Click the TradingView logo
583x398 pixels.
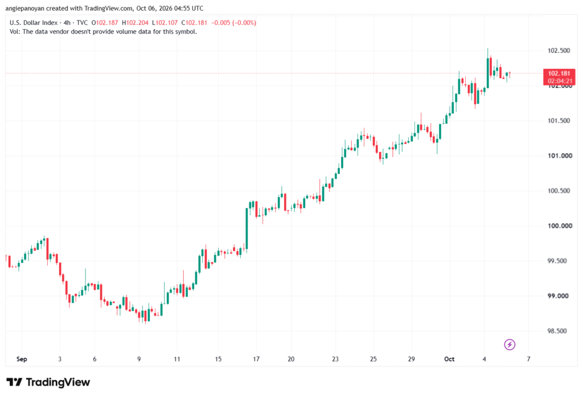tap(48, 382)
